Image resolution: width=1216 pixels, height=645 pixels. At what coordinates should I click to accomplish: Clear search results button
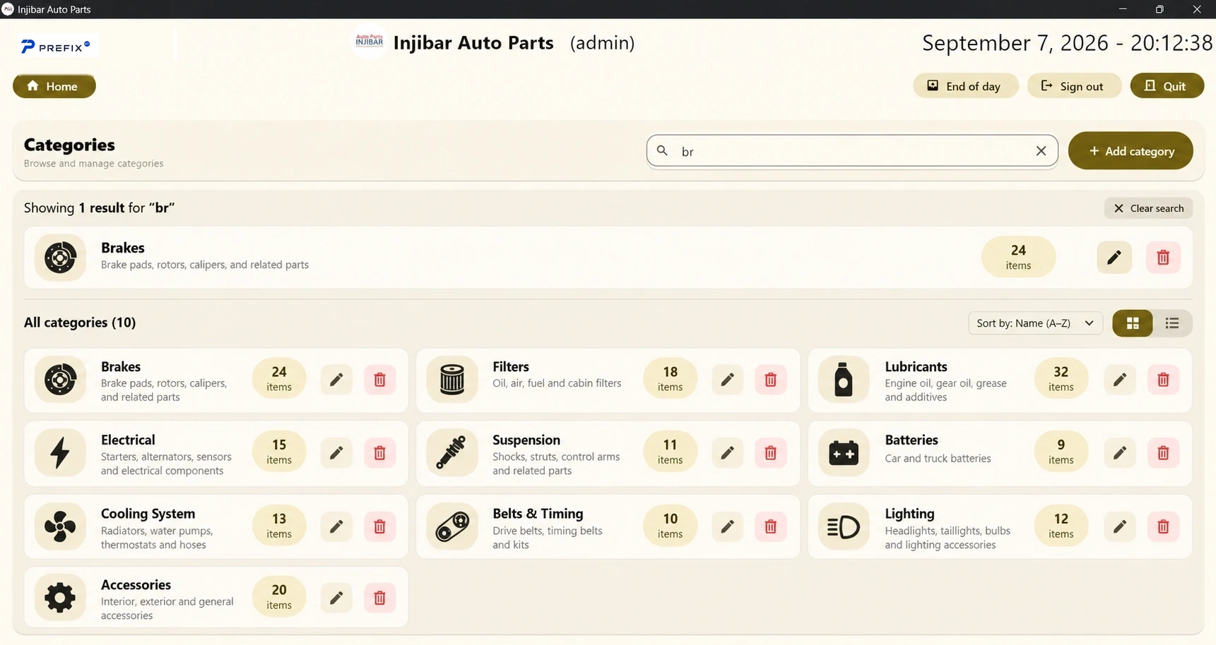[1149, 208]
